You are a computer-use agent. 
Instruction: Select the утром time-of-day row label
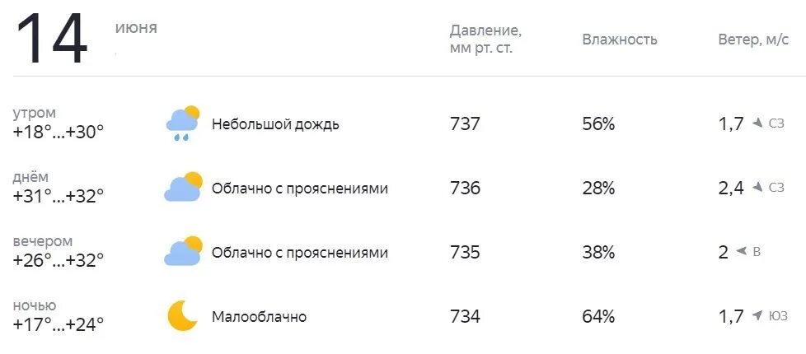(x=35, y=113)
